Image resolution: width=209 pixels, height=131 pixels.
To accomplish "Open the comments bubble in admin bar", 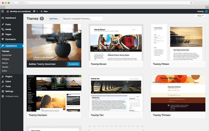I will [x=34, y=11].
